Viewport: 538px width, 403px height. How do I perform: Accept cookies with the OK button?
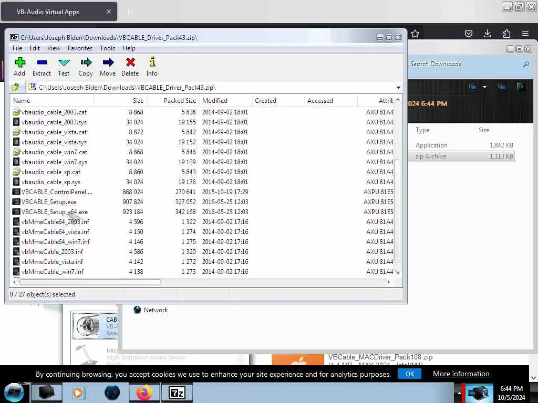coord(410,374)
